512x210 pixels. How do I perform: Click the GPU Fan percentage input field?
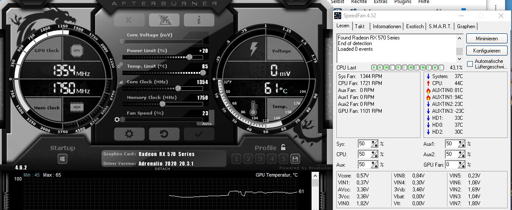coord(451,164)
